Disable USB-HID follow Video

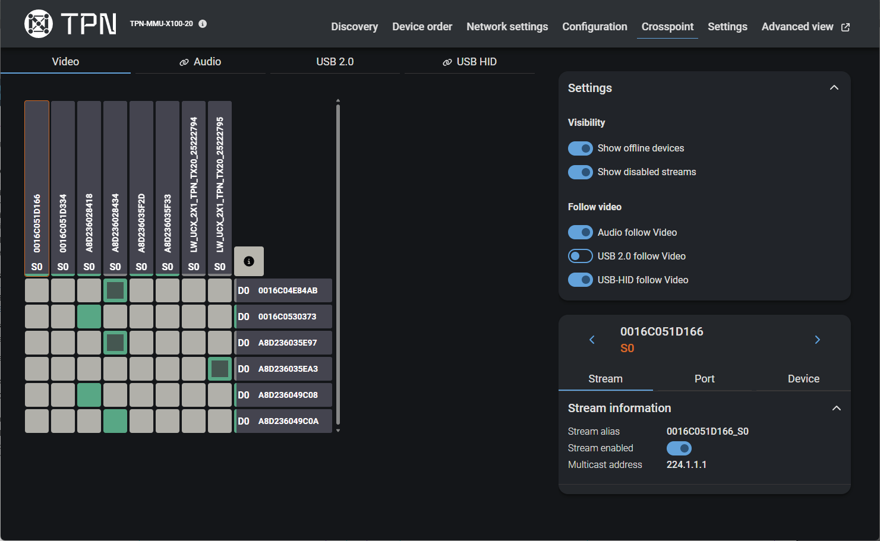click(x=581, y=280)
